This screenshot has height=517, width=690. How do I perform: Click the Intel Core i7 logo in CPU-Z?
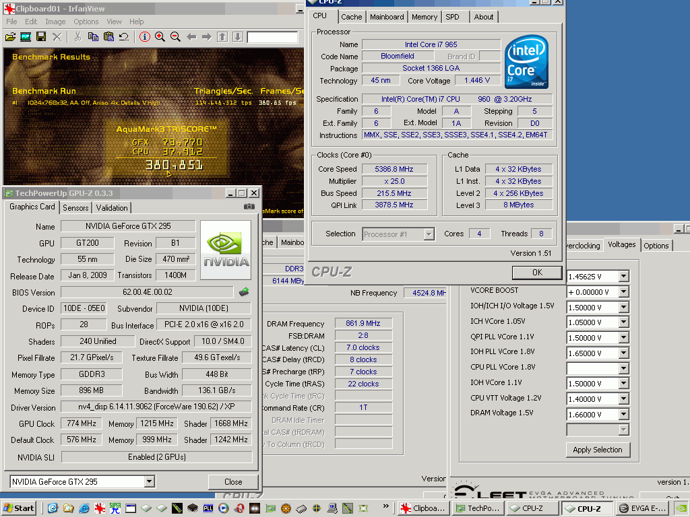526,62
